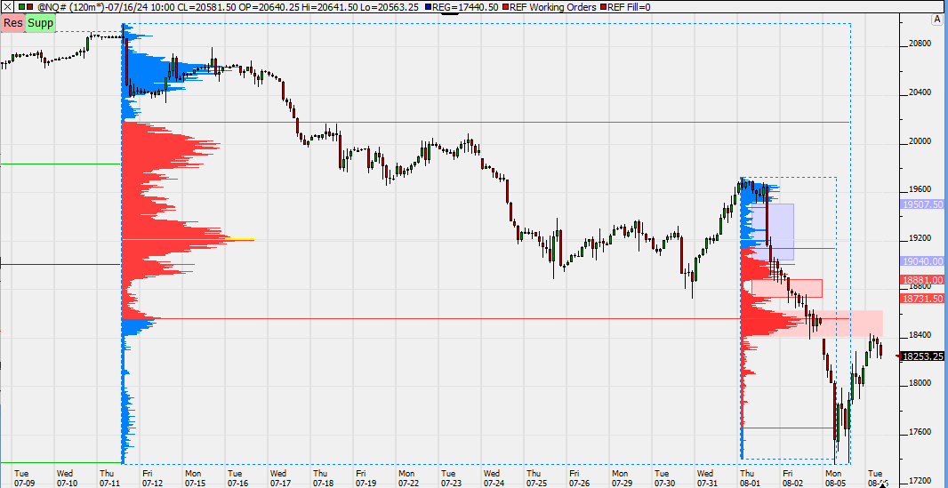Click the Wed 07-10 date label
Image resolution: width=948 pixels, height=488 pixels.
coord(66,477)
